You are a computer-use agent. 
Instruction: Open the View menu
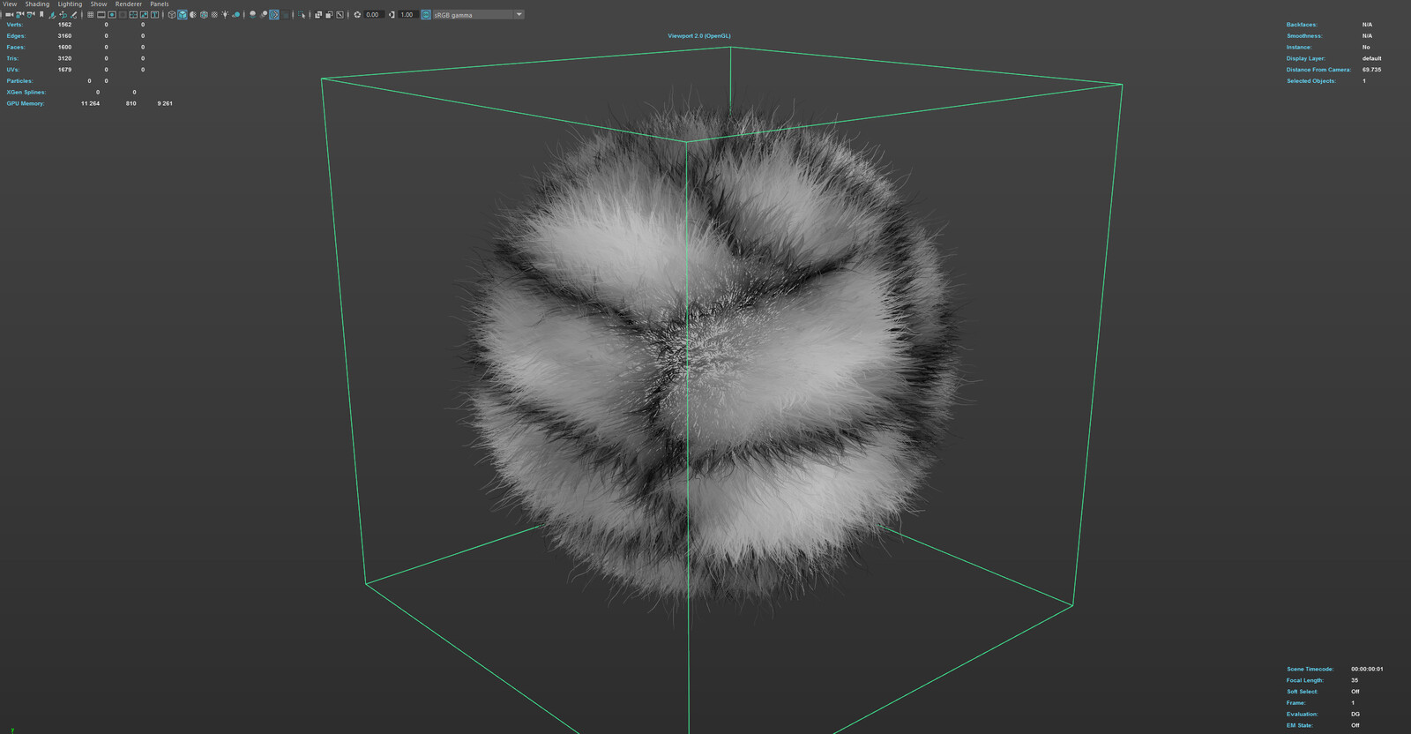tap(10, 4)
